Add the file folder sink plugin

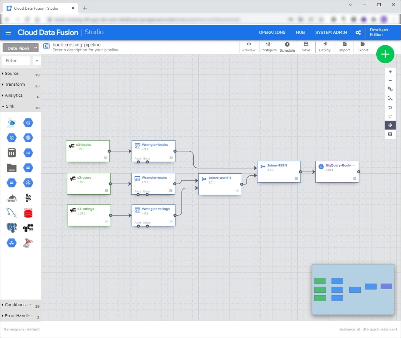[12, 168]
